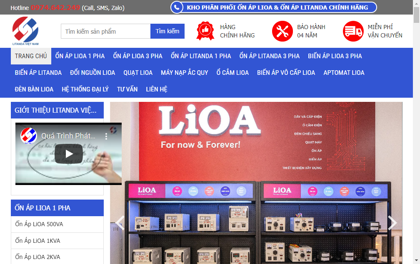Click the Litanda Việt Nam logo
The width and height of the screenshot is (420, 264).
click(x=25, y=31)
